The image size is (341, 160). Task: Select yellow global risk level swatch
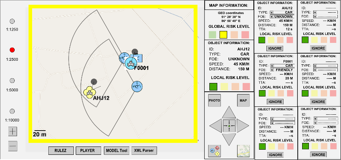(x=223, y=35)
